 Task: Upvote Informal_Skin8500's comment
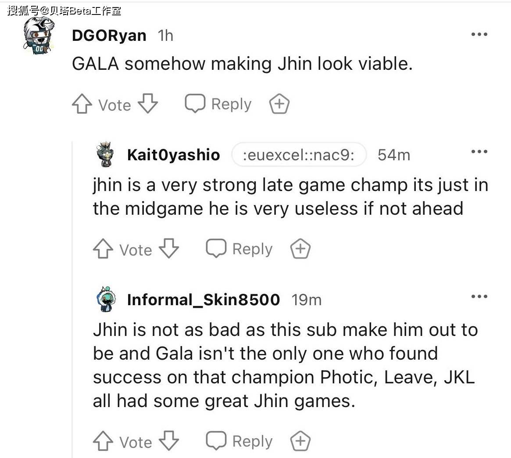103,441
